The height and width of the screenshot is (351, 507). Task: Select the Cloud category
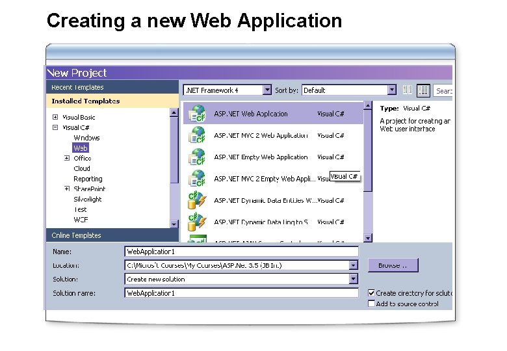82,168
